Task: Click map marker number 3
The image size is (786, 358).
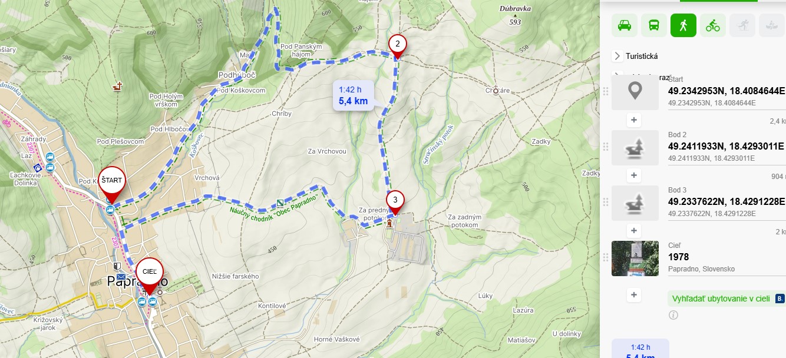Action: pos(395,201)
